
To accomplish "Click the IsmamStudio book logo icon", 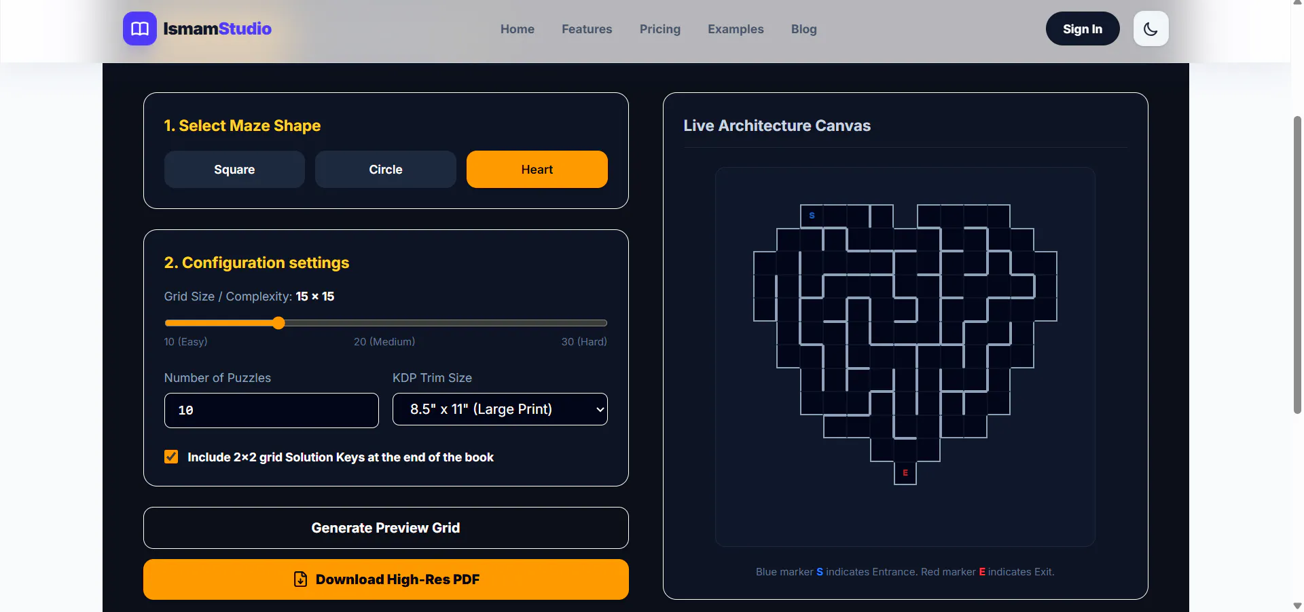I will click(140, 28).
